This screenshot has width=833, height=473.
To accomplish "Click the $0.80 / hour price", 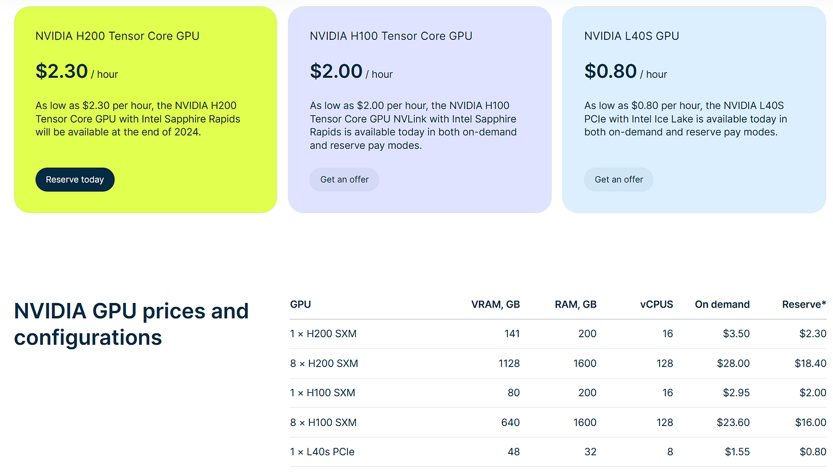I will pyautogui.click(x=626, y=72).
